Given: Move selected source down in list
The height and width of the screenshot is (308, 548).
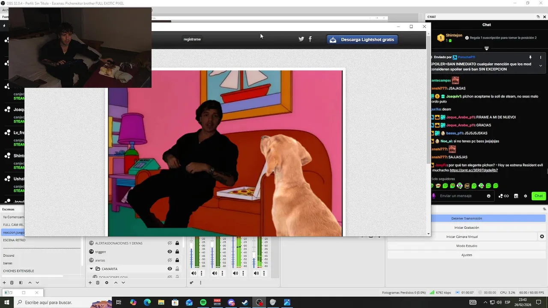Looking at the screenshot, I should pos(123,282).
